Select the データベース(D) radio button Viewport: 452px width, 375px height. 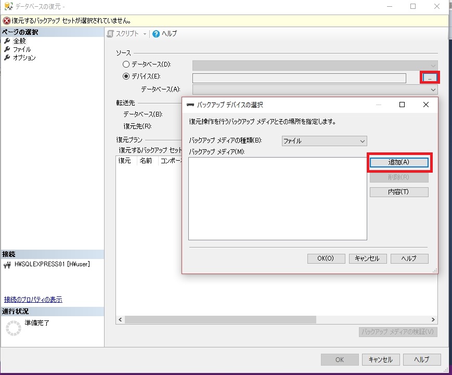pos(126,64)
